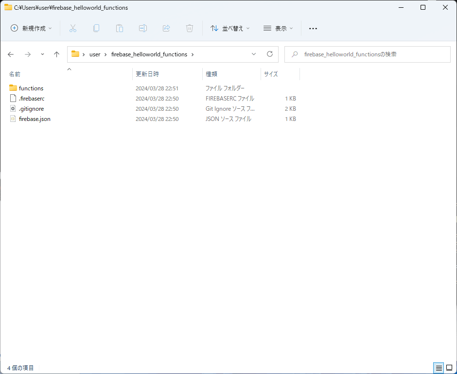This screenshot has height=374, width=457.
Task: Click the firebase_helloworld_functions search box
Action: [x=367, y=54]
